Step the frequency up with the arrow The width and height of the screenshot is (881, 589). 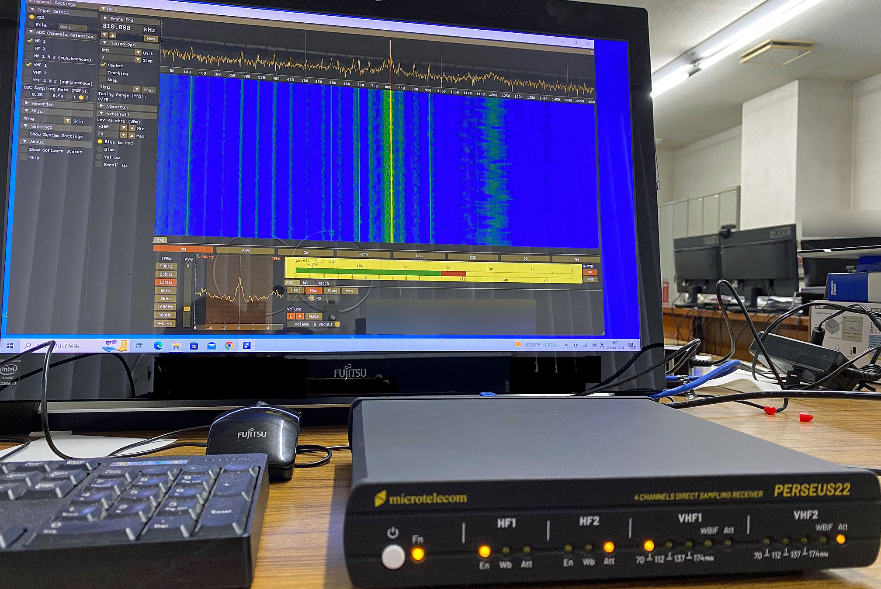click(113, 35)
